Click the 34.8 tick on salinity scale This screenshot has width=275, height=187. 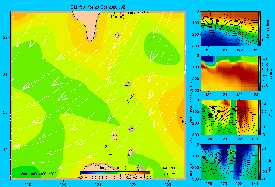point(265,59)
